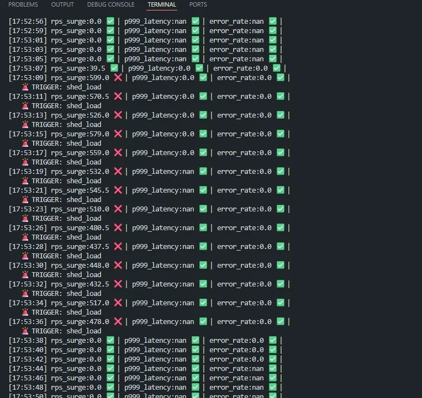Click error_rate:nan text on 17:53:44 line
This screenshot has height=398, width=422.
[x=236, y=369]
